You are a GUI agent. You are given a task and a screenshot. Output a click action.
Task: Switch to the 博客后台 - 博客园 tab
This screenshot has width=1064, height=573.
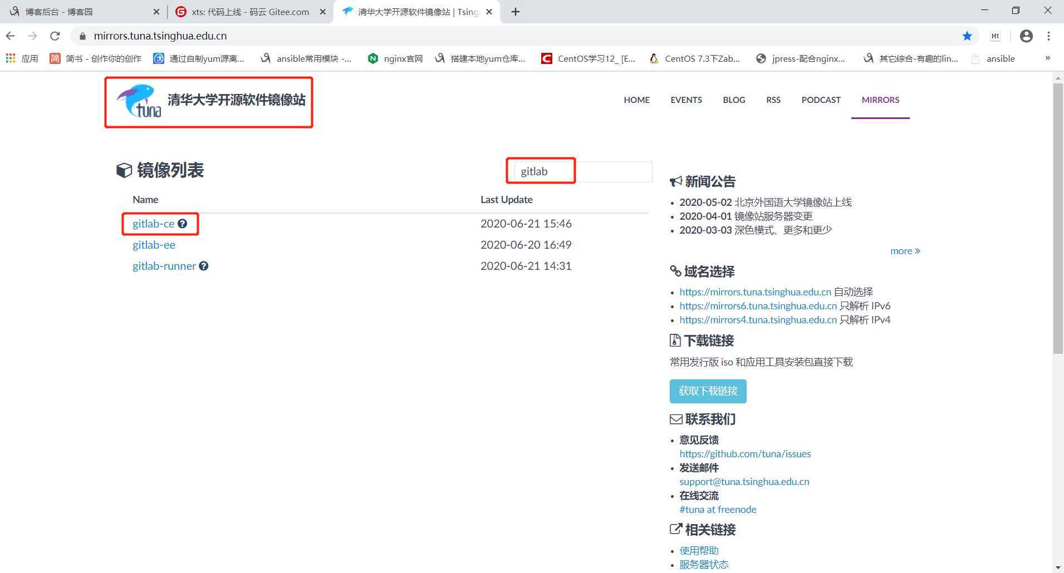pos(84,12)
